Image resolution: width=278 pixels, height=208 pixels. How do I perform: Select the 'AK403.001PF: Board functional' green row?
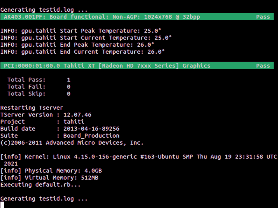(137, 17)
